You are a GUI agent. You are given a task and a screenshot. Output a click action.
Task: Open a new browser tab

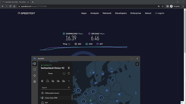33,2
